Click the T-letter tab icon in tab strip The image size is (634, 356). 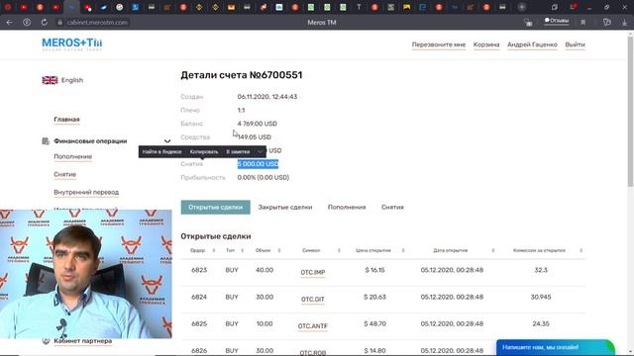(x=359, y=7)
